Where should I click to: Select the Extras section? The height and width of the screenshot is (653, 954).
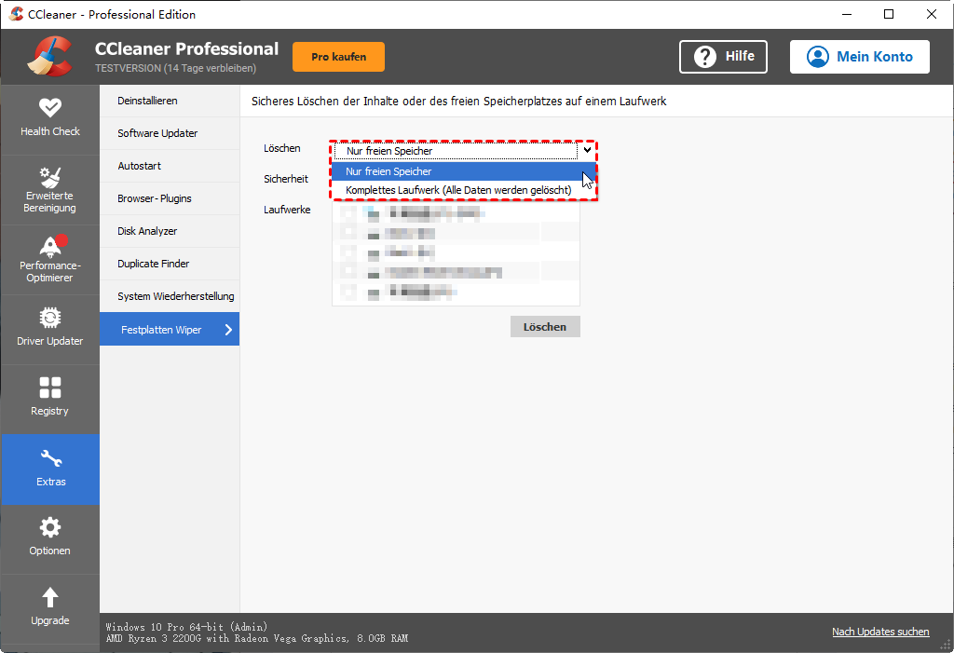click(x=50, y=469)
